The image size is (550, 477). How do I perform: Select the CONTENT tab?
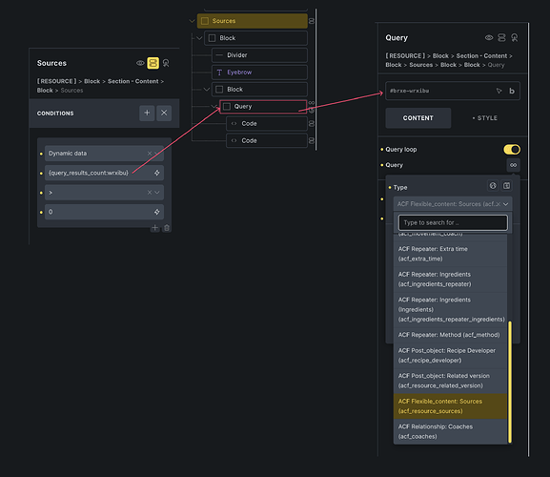click(x=418, y=118)
